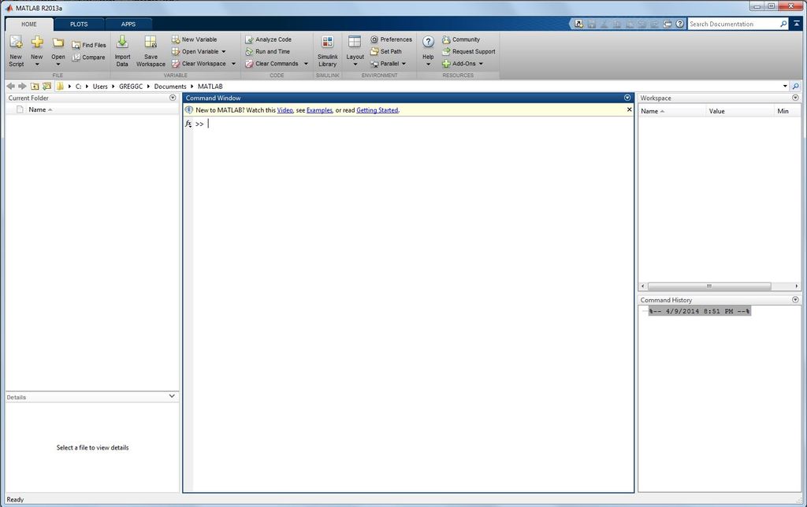Click the back arrow in the folder toolbar
This screenshot has width=807, height=507.
(11, 87)
